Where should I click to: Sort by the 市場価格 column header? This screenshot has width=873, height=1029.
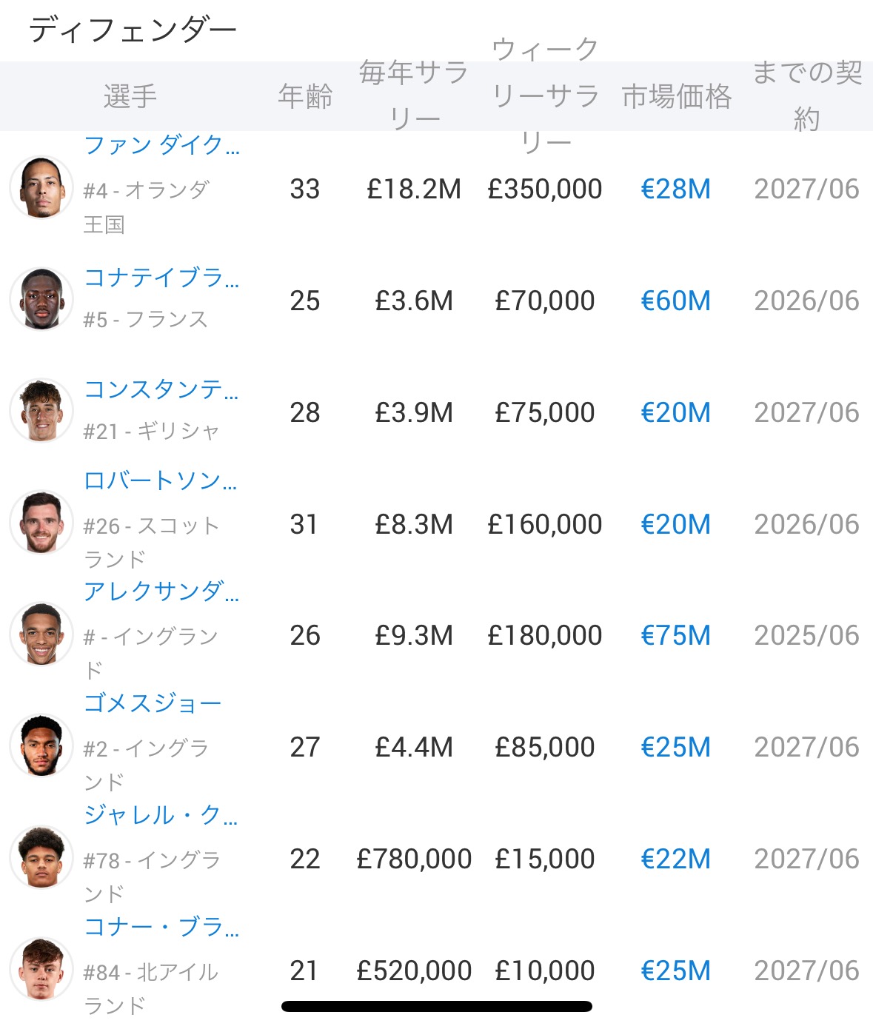[676, 96]
